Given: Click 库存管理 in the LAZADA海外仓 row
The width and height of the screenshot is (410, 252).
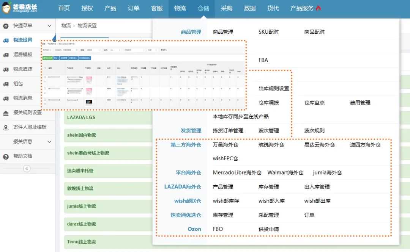Looking at the screenshot, I should (268, 187).
